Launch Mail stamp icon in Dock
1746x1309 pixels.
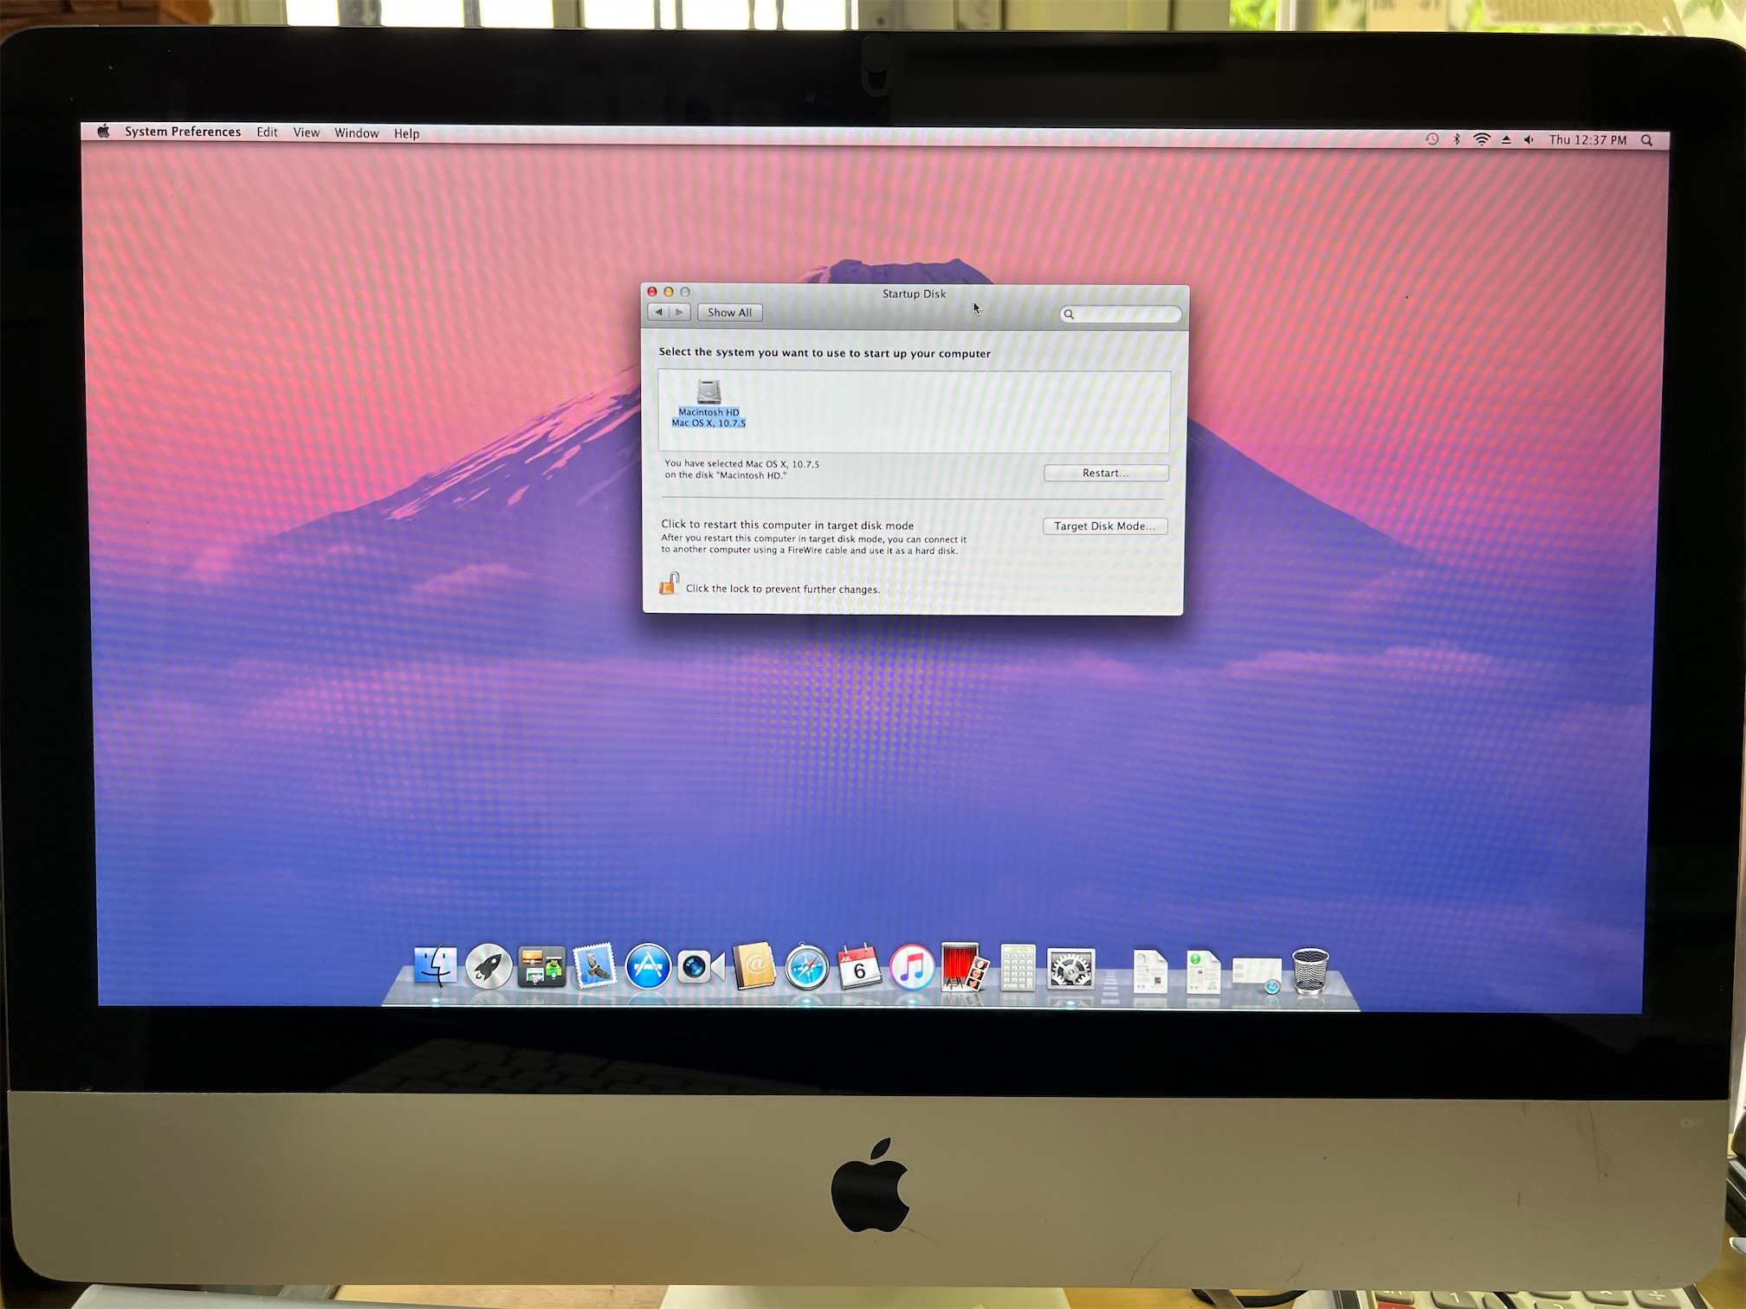pos(595,966)
